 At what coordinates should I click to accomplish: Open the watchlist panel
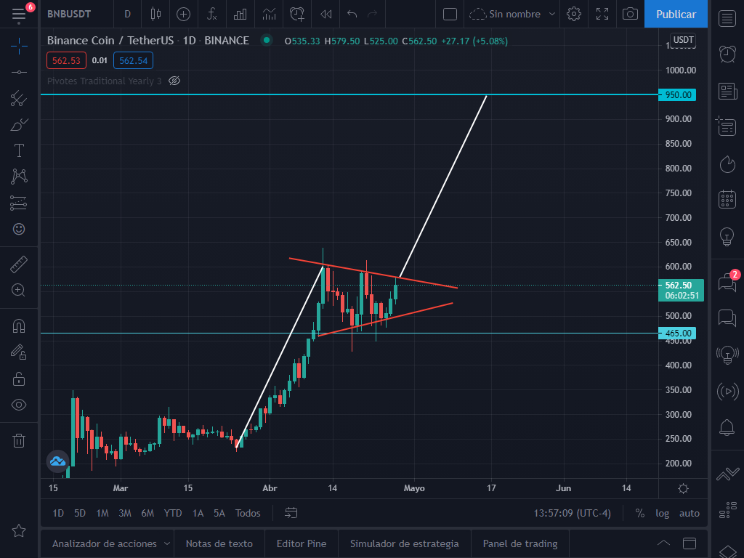(x=727, y=18)
